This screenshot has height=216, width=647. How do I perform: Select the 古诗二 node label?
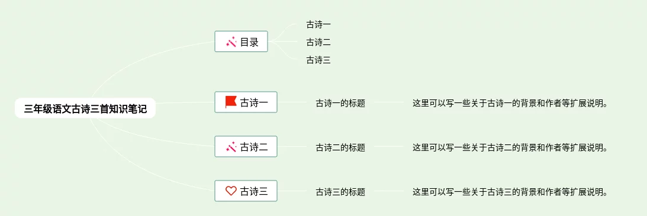click(x=254, y=147)
